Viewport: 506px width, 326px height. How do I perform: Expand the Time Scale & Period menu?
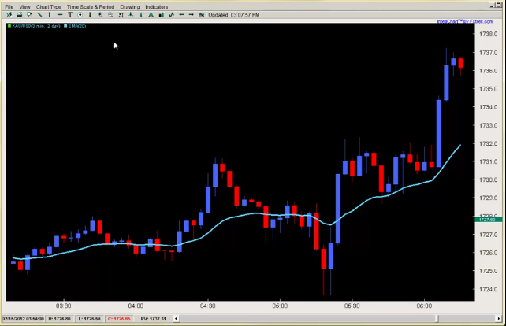(x=90, y=6)
